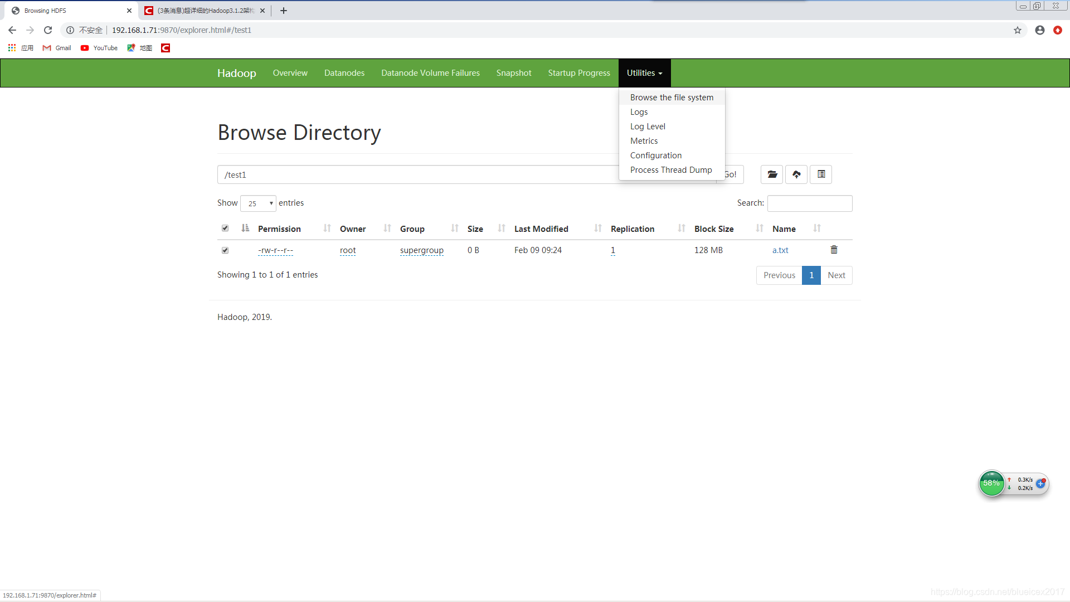
Task: Click the copy path to clipboard icon
Action: (821, 174)
